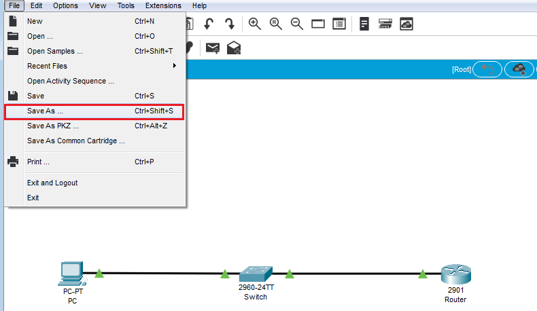This screenshot has height=311, width=537.
Task: Click the green link light next to the PC
Action: coord(99,274)
